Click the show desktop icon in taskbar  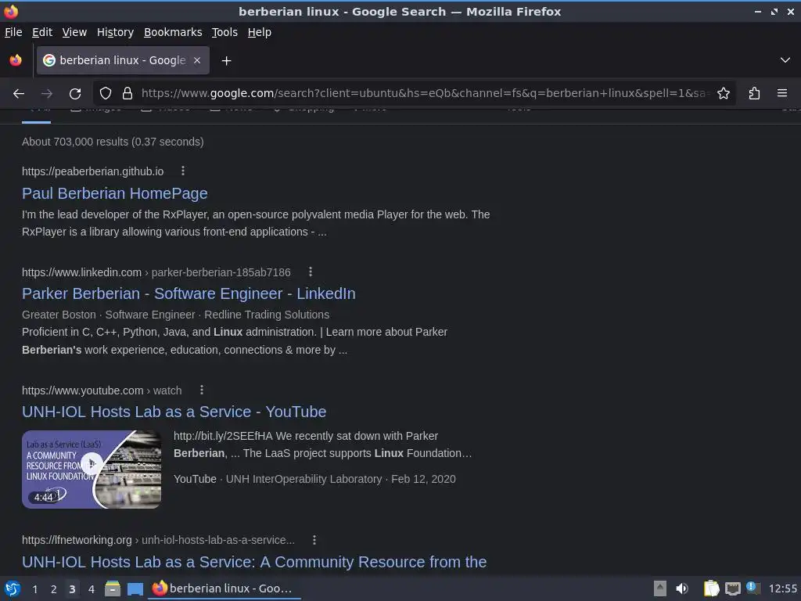click(x=135, y=588)
